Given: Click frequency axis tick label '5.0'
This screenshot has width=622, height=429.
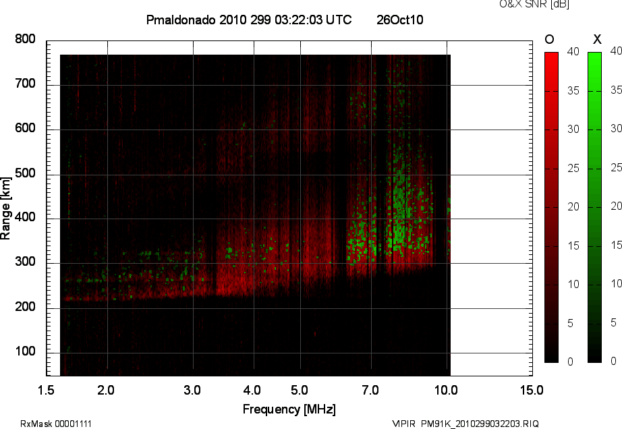Looking at the screenshot, I should pyautogui.click(x=299, y=391).
